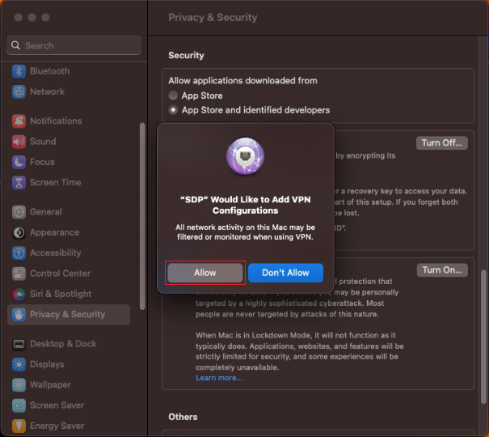The height and width of the screenshot is (437, 489).
Task: Select Accessibility in the sidebar
Action: (x=69, y=252)
